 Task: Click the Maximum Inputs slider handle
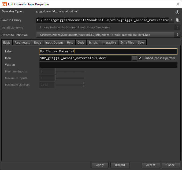[56, 78]
